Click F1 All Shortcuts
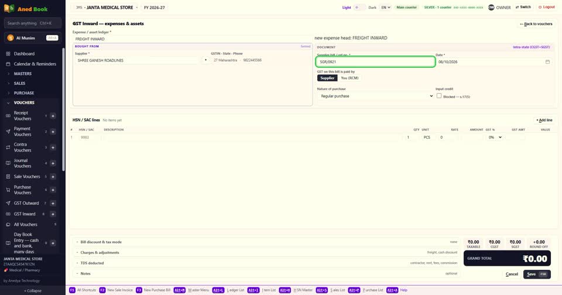This screenshot has height=295, width=562. coord(83,290)
